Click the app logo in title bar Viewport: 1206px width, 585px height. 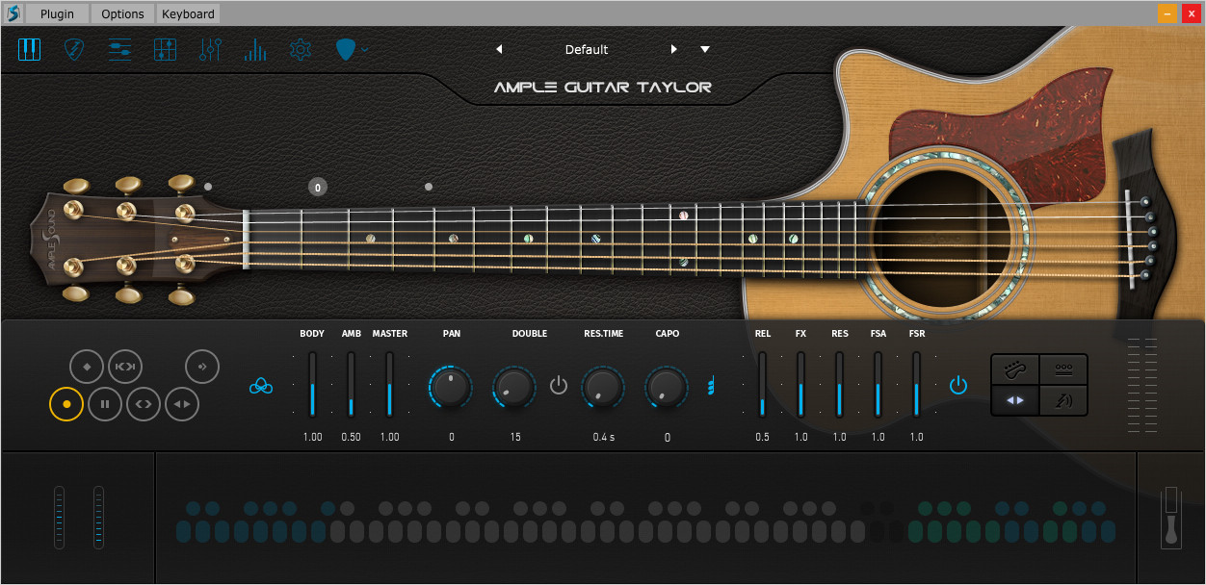13,13
